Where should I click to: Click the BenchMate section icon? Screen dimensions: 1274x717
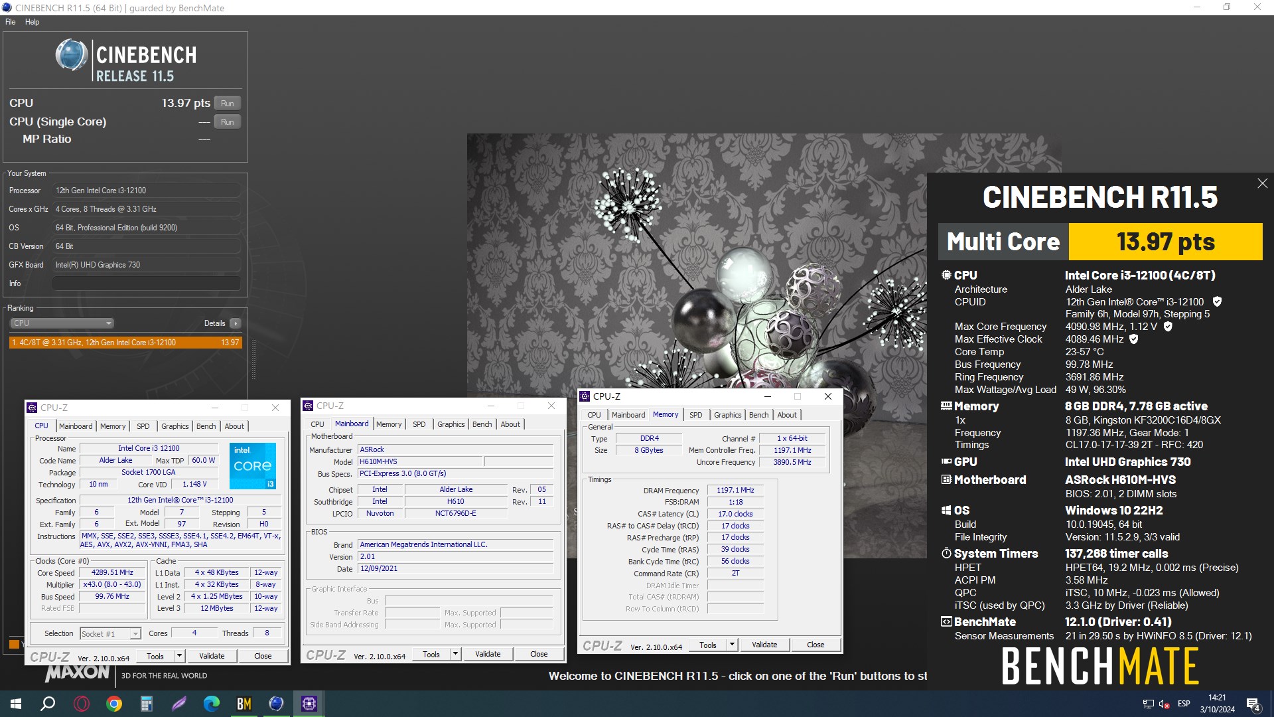click(946, 621)
